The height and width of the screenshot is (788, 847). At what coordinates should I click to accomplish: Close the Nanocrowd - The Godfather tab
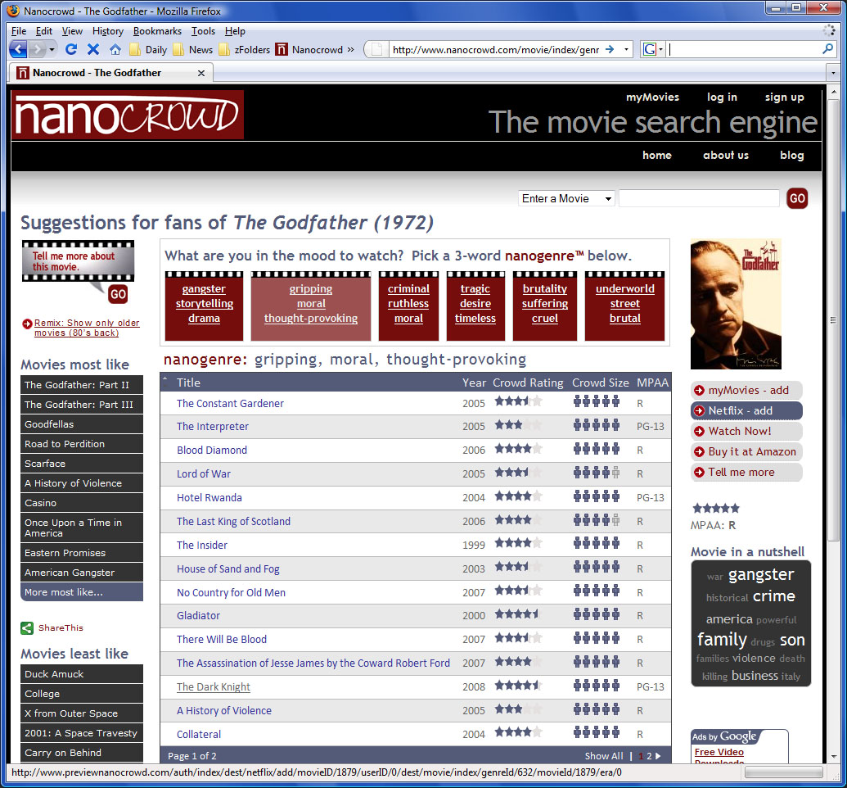(x=201, y=73)
